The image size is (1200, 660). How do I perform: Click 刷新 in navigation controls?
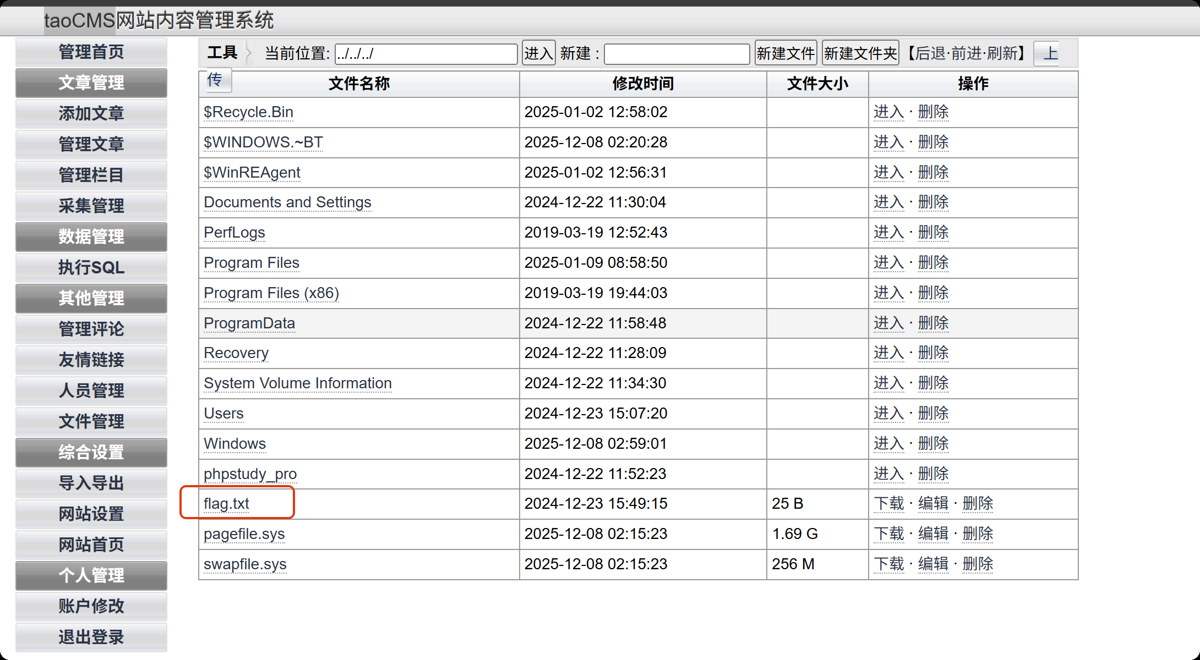[x=1002, y=53]
